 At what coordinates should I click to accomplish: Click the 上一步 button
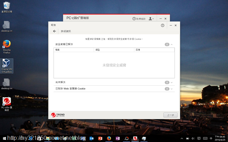click(x=170, y=115)
